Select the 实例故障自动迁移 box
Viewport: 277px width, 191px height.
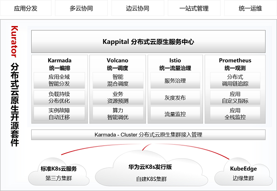(59, 114)
